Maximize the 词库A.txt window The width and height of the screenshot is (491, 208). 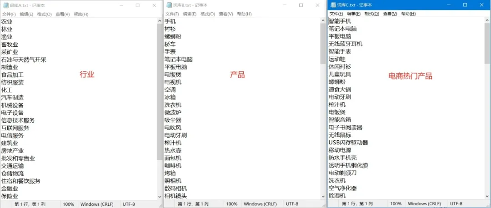pos(137,5)
